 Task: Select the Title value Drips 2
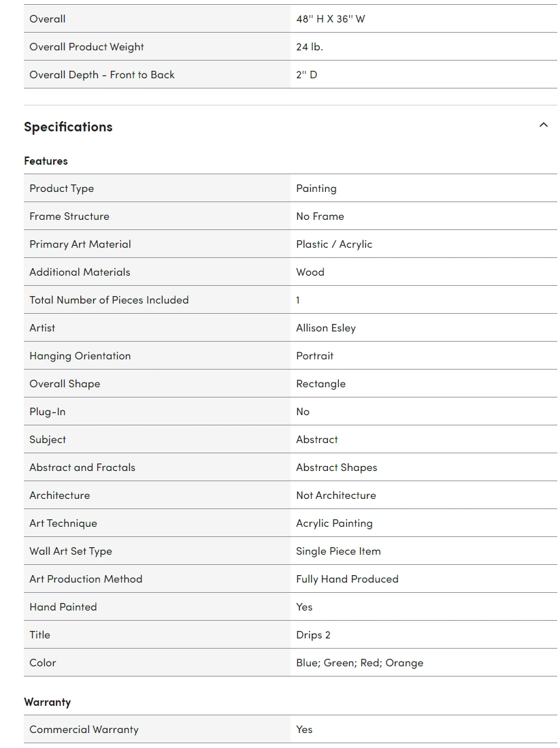pyautogui.click(x=314, y=635)
